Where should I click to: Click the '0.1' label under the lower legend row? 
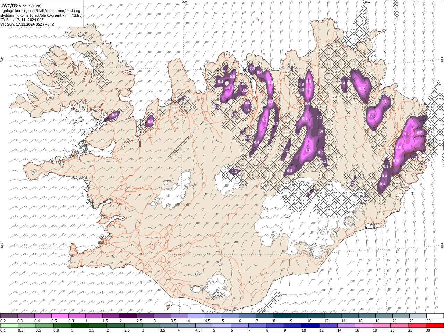pyautogui.click(x=2, y=330)
